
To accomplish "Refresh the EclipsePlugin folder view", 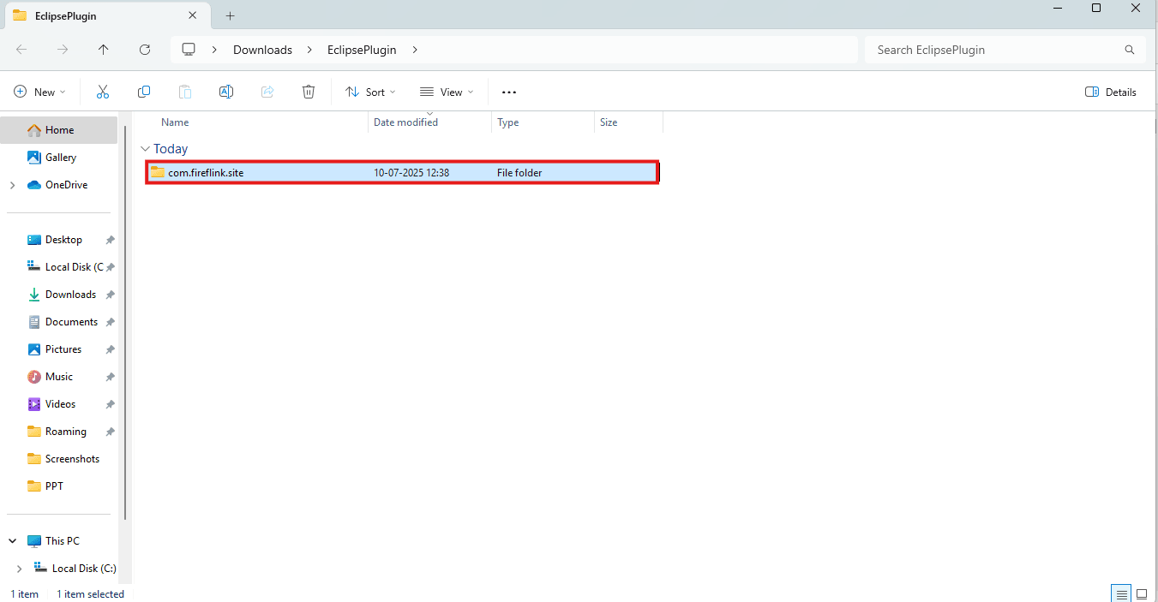I will pos(145,50).
